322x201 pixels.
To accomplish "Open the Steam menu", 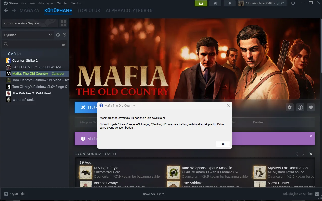I will 13,3.
